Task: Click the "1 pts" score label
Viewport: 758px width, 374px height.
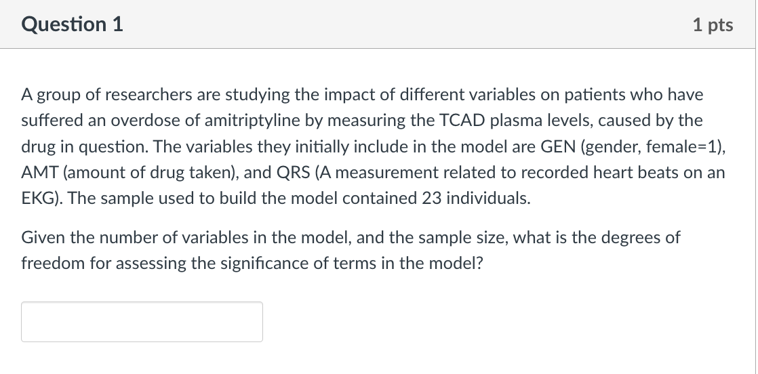Action: 713,24
